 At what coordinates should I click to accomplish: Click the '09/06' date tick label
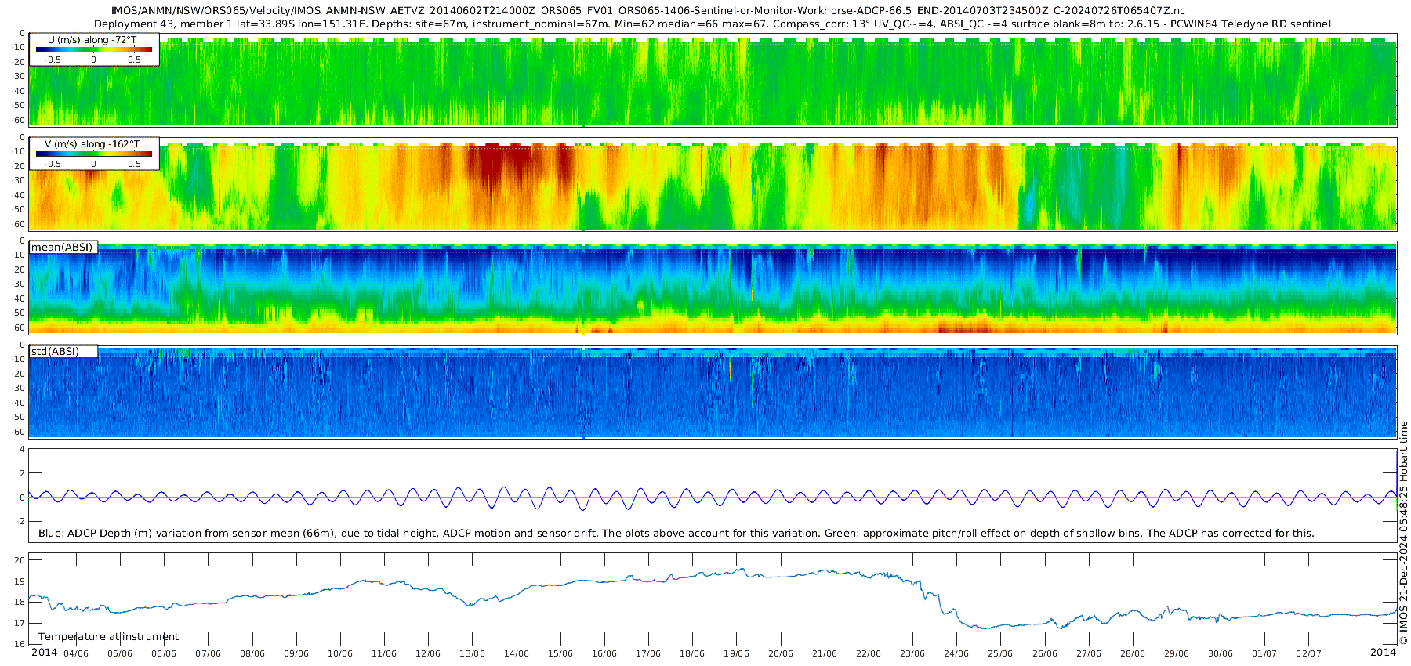pos(296,653)
